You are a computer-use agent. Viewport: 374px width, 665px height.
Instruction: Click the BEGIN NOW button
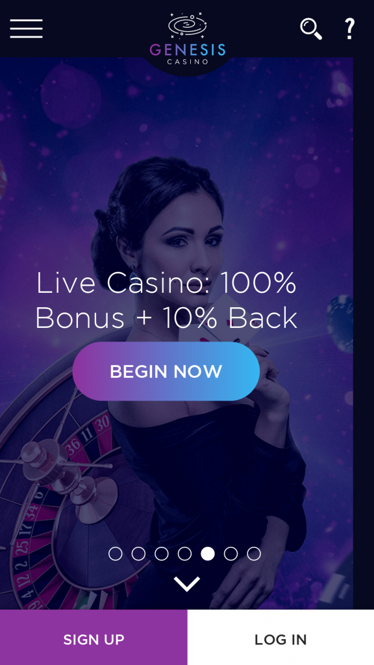[x=166, y=371]
